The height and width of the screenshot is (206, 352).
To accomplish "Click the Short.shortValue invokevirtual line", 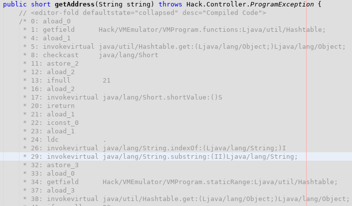I will [123, 98].
